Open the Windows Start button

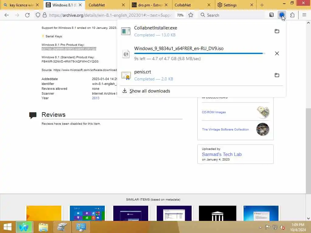(x=8, y=227)
